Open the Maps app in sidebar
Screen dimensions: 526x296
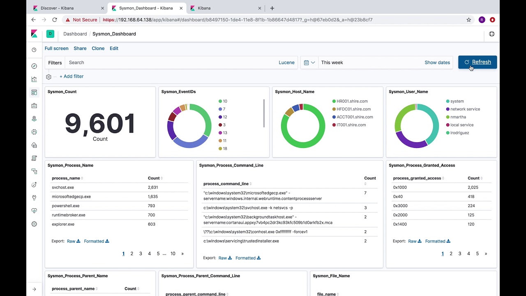[34, 119]
